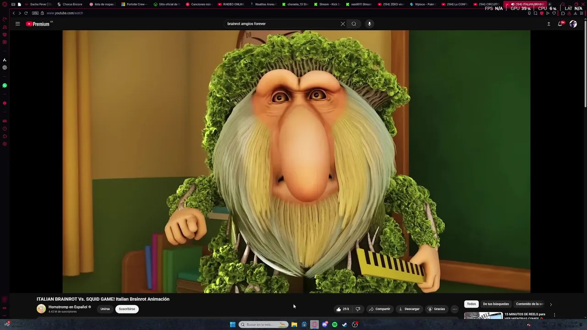
Task: Like the video with 25 k thumbs up
Action: 343,309
